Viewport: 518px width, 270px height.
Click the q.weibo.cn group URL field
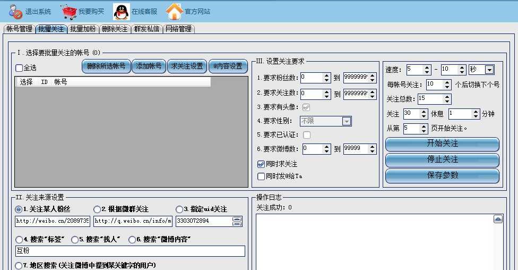[133, 221]
